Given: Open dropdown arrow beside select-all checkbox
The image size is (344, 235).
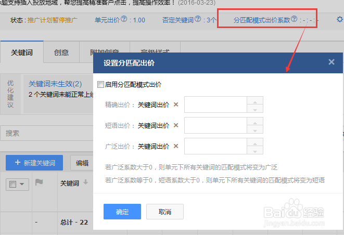Looking at the screenshot, I should pos(22,184).
